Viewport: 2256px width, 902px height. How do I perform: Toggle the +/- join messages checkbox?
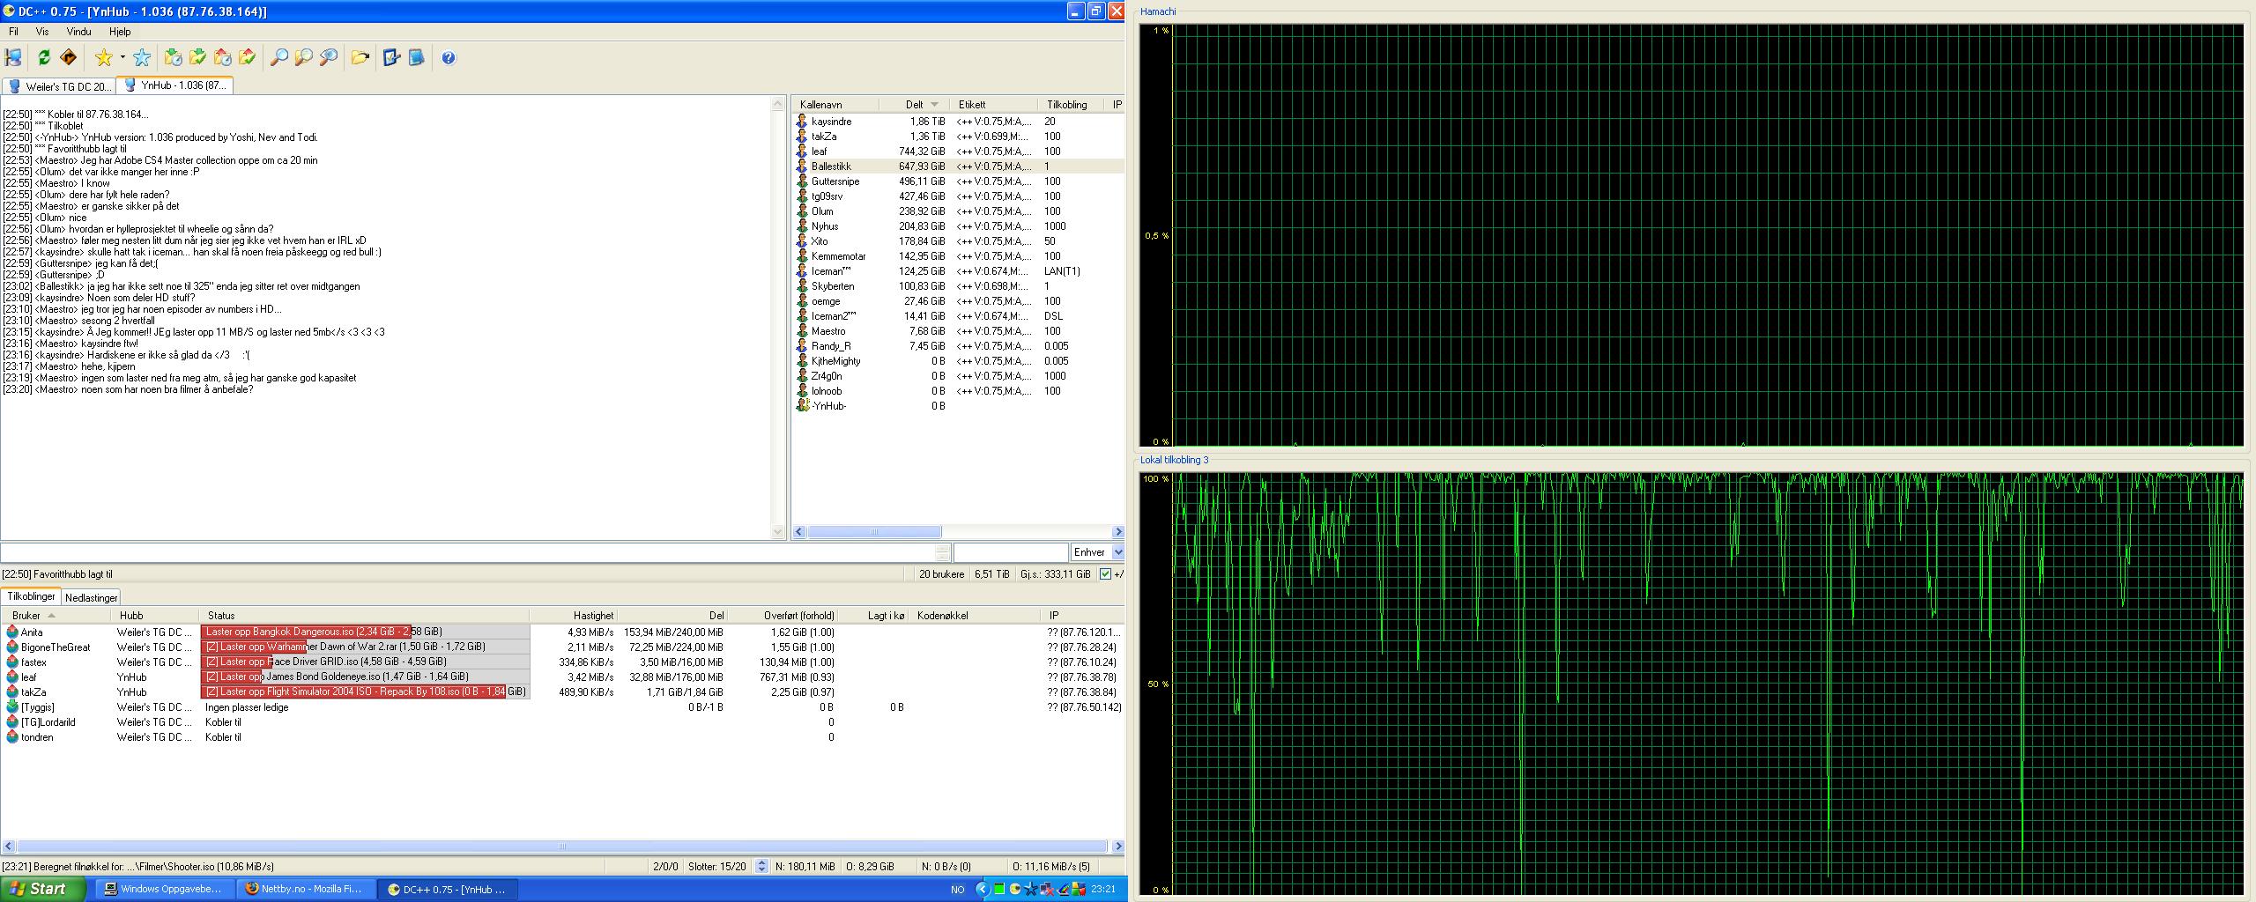click(x=1105, y=574)
